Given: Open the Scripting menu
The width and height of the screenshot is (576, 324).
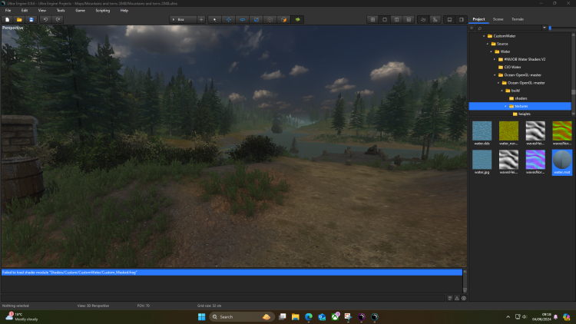Looking at the screenshot, I should pyautogui.click(x=102, y=10).
